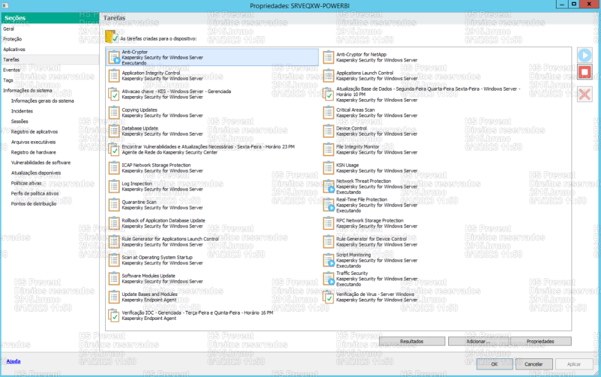This screenshot has width=601, height=377.
Task: Click the KSN Usage task icon
Action: pyautogui.click(x=329, y=167)
